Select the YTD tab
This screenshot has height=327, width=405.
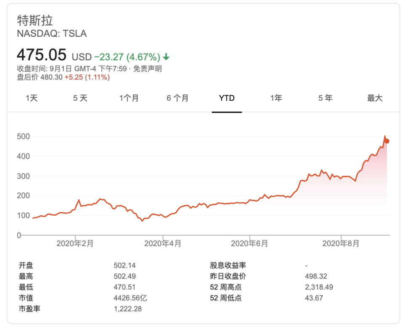(227, 98)
